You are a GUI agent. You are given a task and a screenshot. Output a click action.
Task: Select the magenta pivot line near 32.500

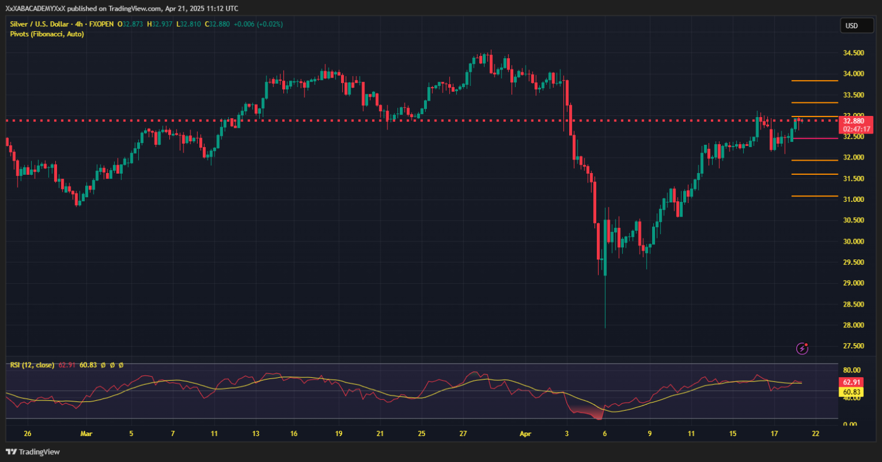814,138
